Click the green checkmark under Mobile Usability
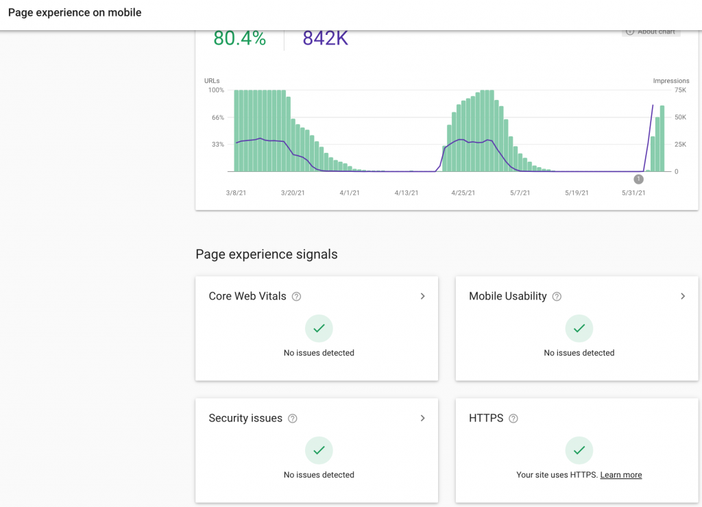The image size is (702, 507). [x=579, y=329]
